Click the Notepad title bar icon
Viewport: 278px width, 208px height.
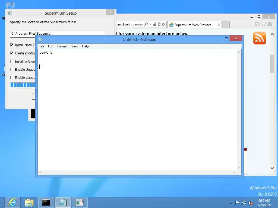(40, 39)
